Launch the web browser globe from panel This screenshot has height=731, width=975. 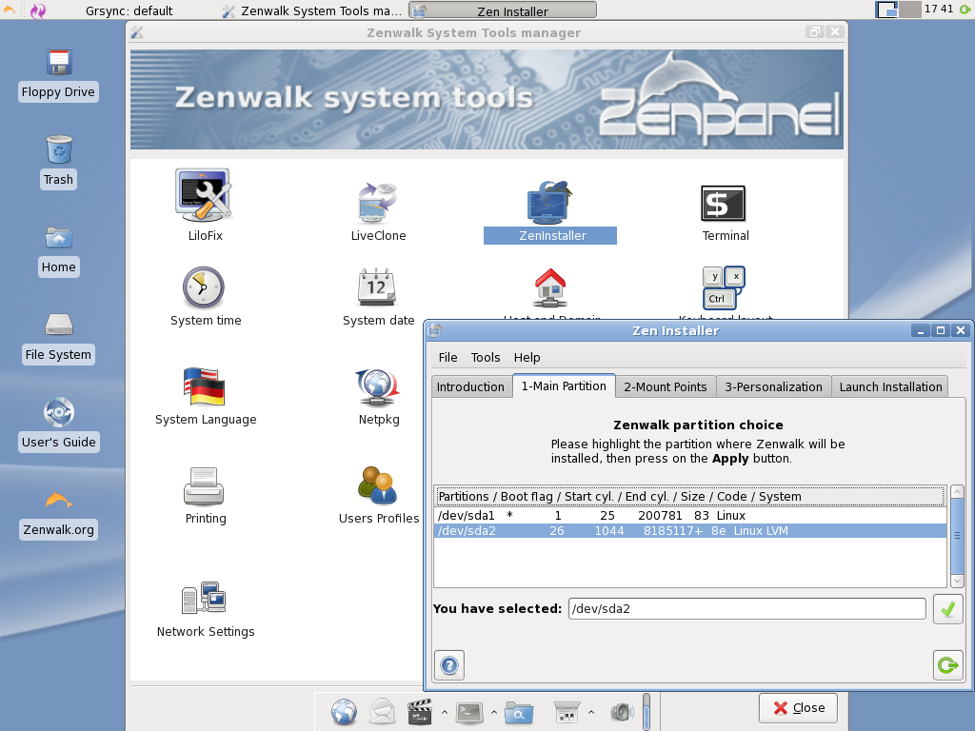344,712
